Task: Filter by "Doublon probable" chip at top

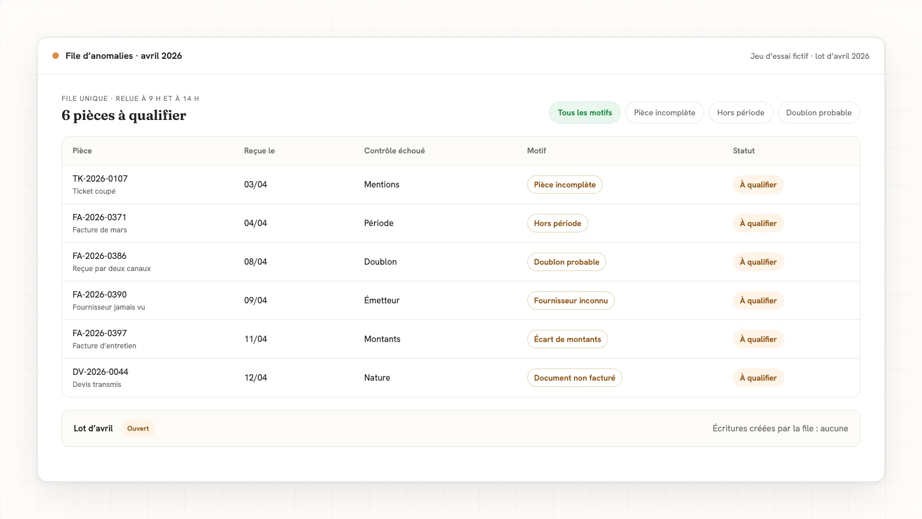Action: pos(819,112)
